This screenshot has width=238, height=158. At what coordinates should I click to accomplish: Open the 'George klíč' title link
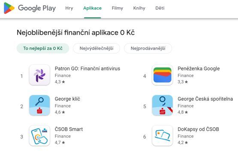click(x=67, y=99)
